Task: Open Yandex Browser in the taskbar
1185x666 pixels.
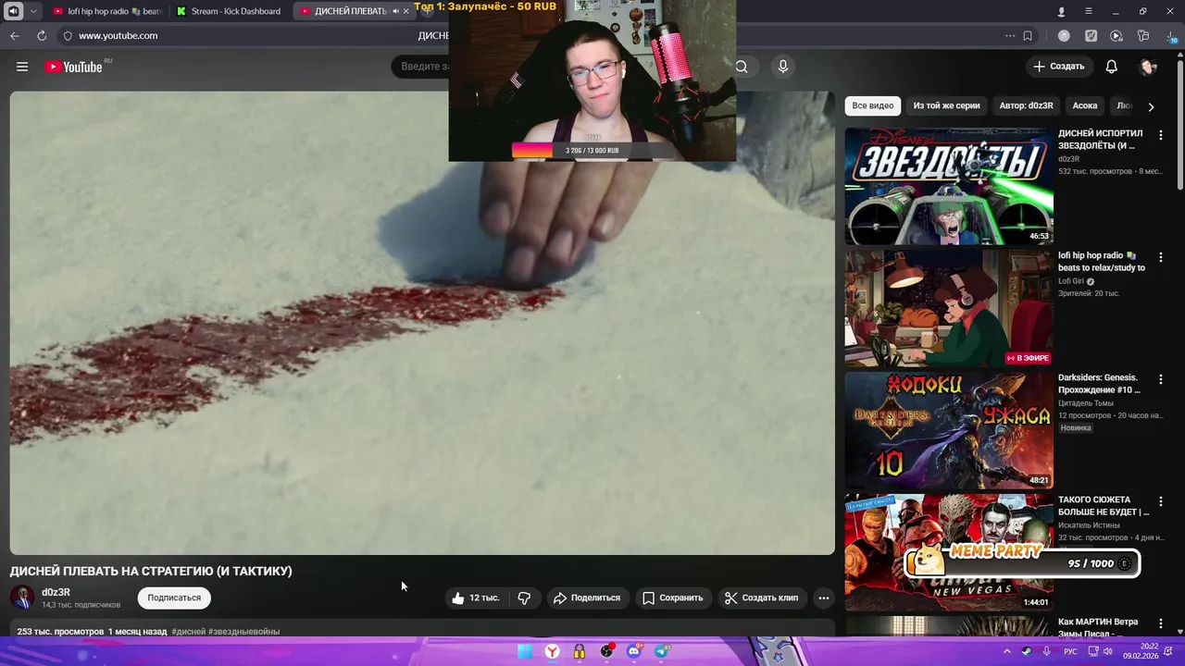Action: 552,651
